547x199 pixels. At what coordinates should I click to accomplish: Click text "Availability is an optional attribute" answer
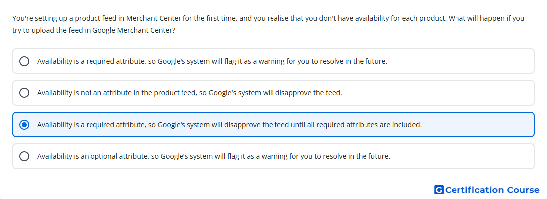point(213,156)
